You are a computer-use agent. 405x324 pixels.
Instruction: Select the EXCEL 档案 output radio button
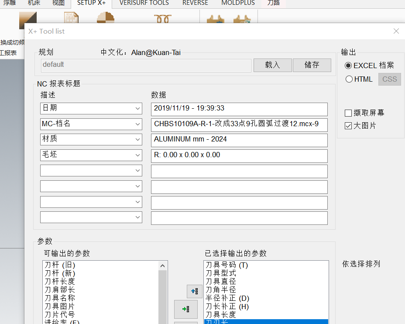point(348,65)
